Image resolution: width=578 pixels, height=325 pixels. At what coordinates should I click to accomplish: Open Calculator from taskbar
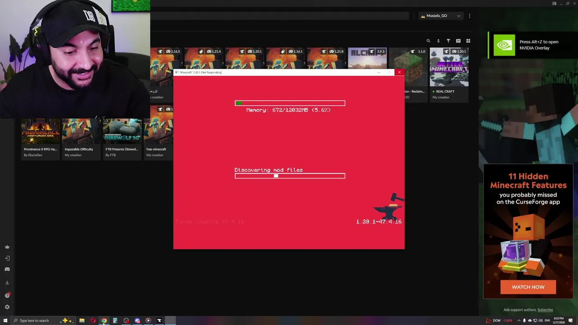click(x=115, y=320)
